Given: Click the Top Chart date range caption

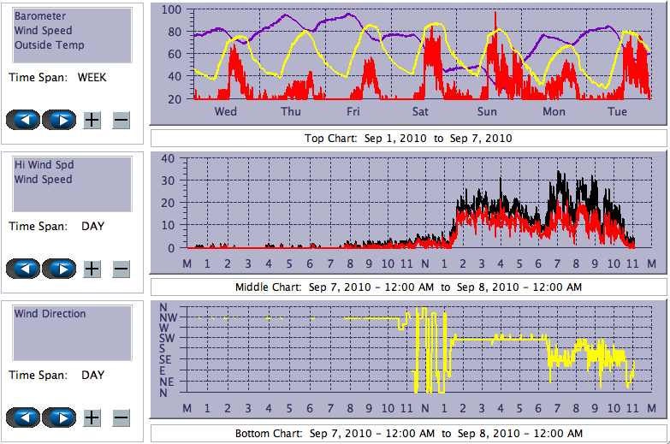Looking at the screenshot, I should coord(408,138).
